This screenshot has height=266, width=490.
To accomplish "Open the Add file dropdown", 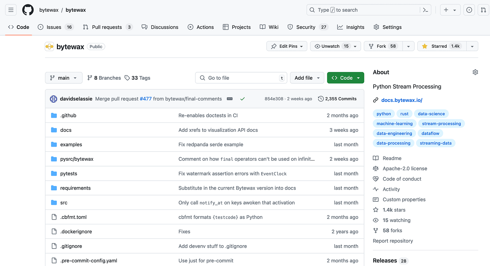I will [x=307, y=78].
